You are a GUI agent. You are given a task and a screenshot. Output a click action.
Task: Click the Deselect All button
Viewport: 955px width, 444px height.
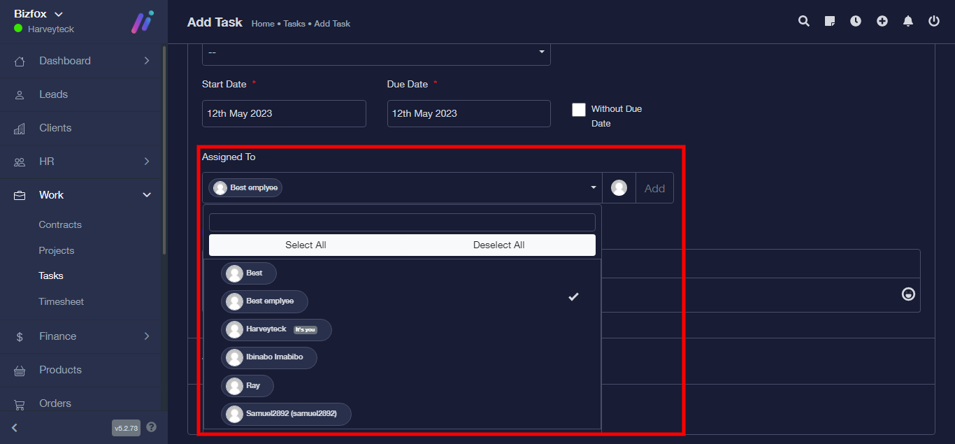[498, 245]
